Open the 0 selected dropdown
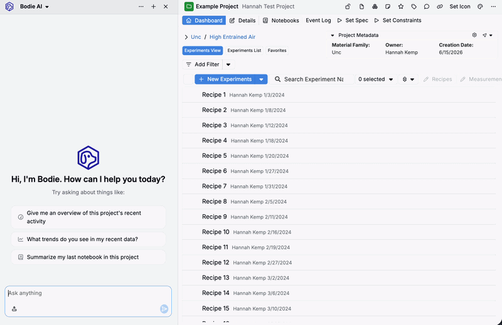The image size is (502, 325). coord(375,80)
